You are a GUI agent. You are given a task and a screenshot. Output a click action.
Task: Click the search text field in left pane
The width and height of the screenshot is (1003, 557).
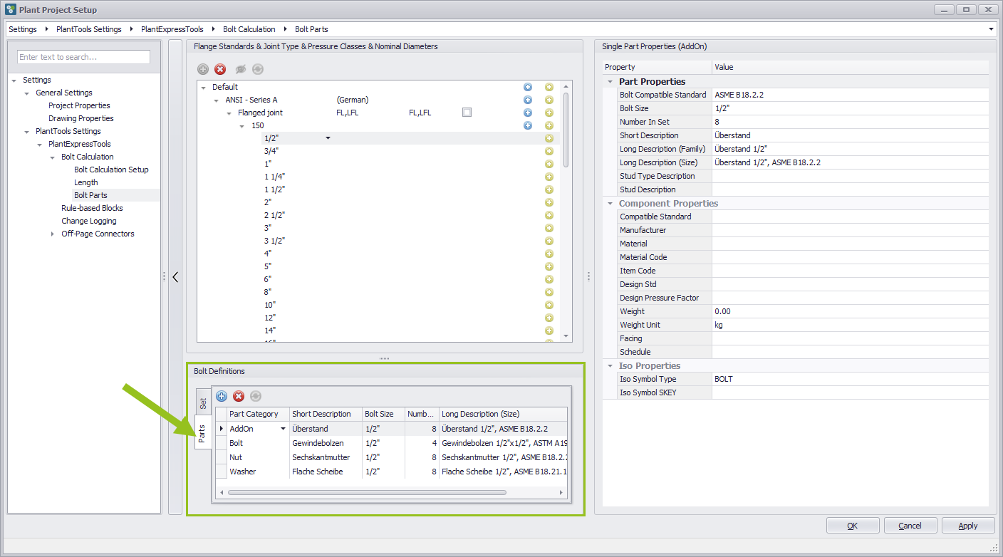84,57
